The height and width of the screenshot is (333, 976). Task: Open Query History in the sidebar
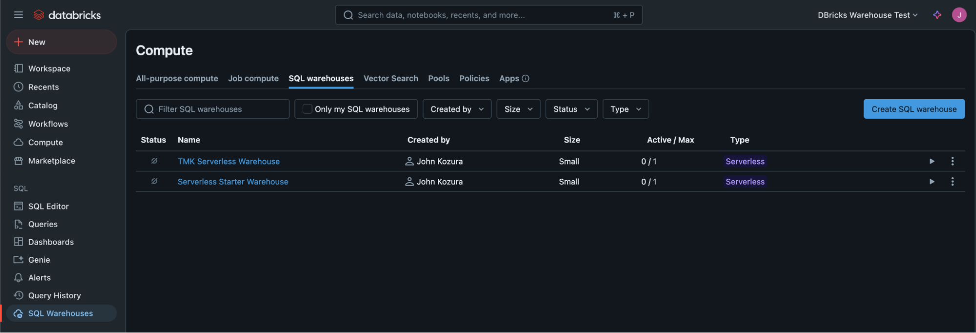point(61,295)
